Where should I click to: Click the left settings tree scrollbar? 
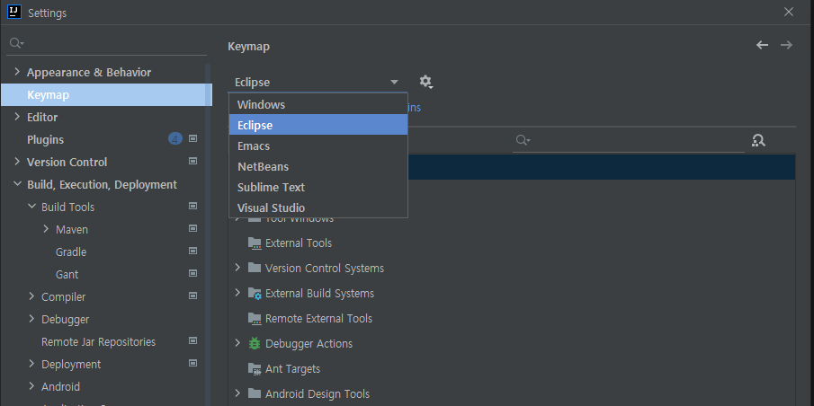(209, 234)
